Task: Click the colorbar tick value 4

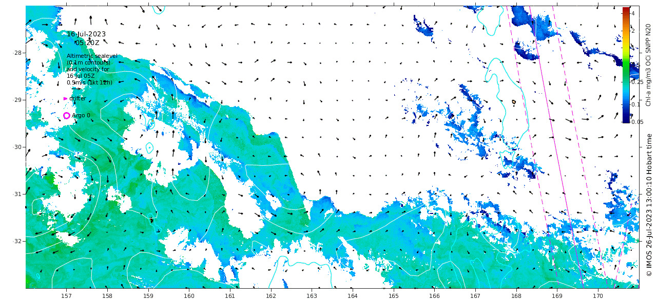Action: pos(633,13)
